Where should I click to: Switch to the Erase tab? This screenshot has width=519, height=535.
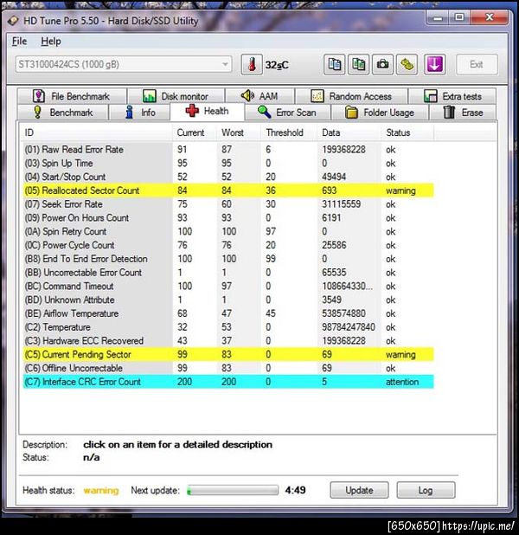pyautogui.click(x=463, y=113)
